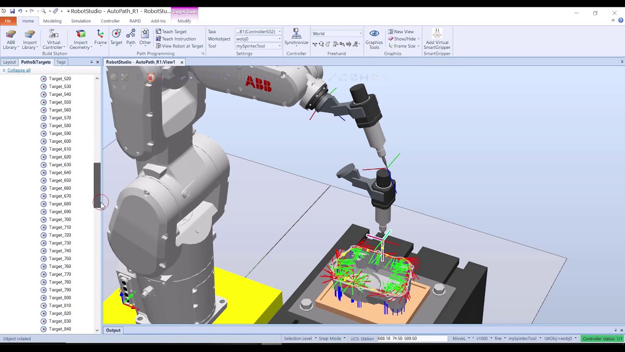This screenshot has height=352, width=625.
Task: Open the Workobject dropdown showing wobj0
Action: [258, 39]
